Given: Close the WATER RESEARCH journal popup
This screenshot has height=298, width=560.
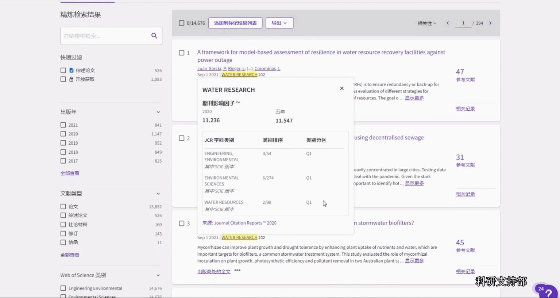Looking at the screenshot, I should [x=341, y=88].
